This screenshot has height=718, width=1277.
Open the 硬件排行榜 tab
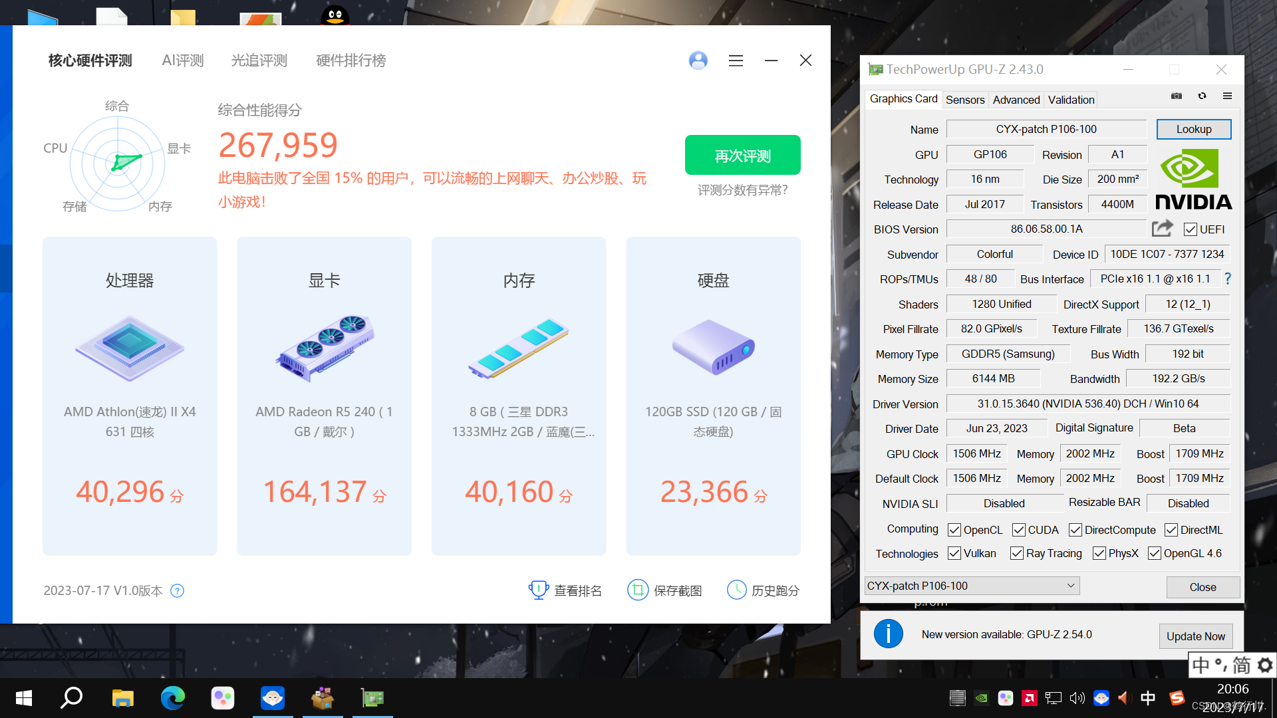[x=351, y=60]
